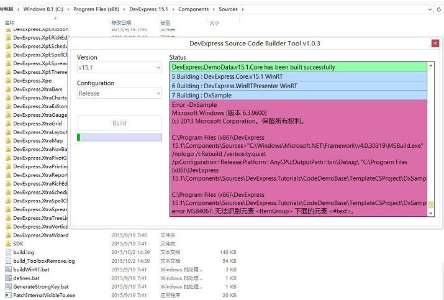Open the Configuration Release dropdown
This screenshot has width=444, height=300.
pyautogui.click(x=119, y=93)
